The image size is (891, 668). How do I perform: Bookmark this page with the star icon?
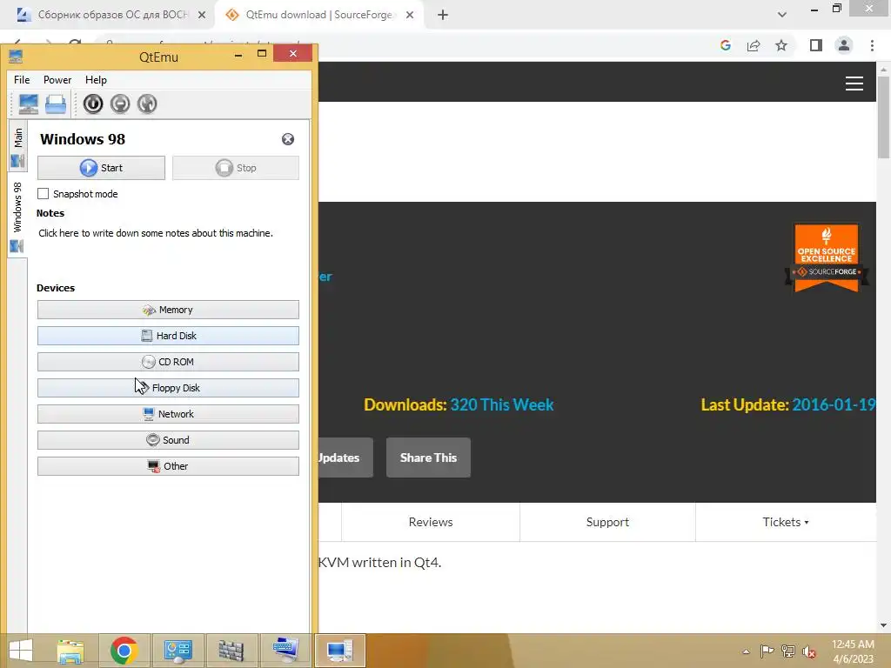click(781, 45)
